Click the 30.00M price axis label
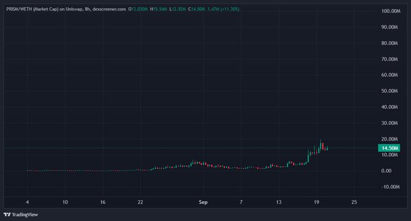411x221 pixels. [389, 123]
